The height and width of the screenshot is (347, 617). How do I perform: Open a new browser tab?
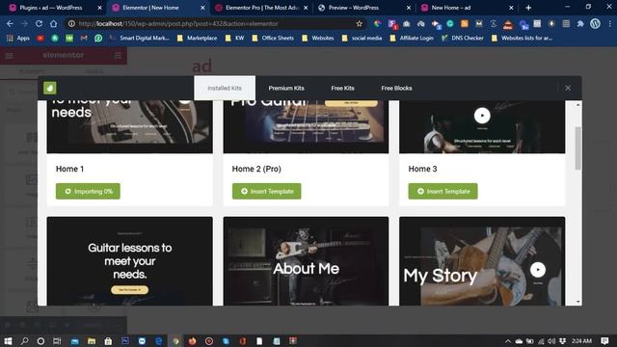(x=528, y=8)
